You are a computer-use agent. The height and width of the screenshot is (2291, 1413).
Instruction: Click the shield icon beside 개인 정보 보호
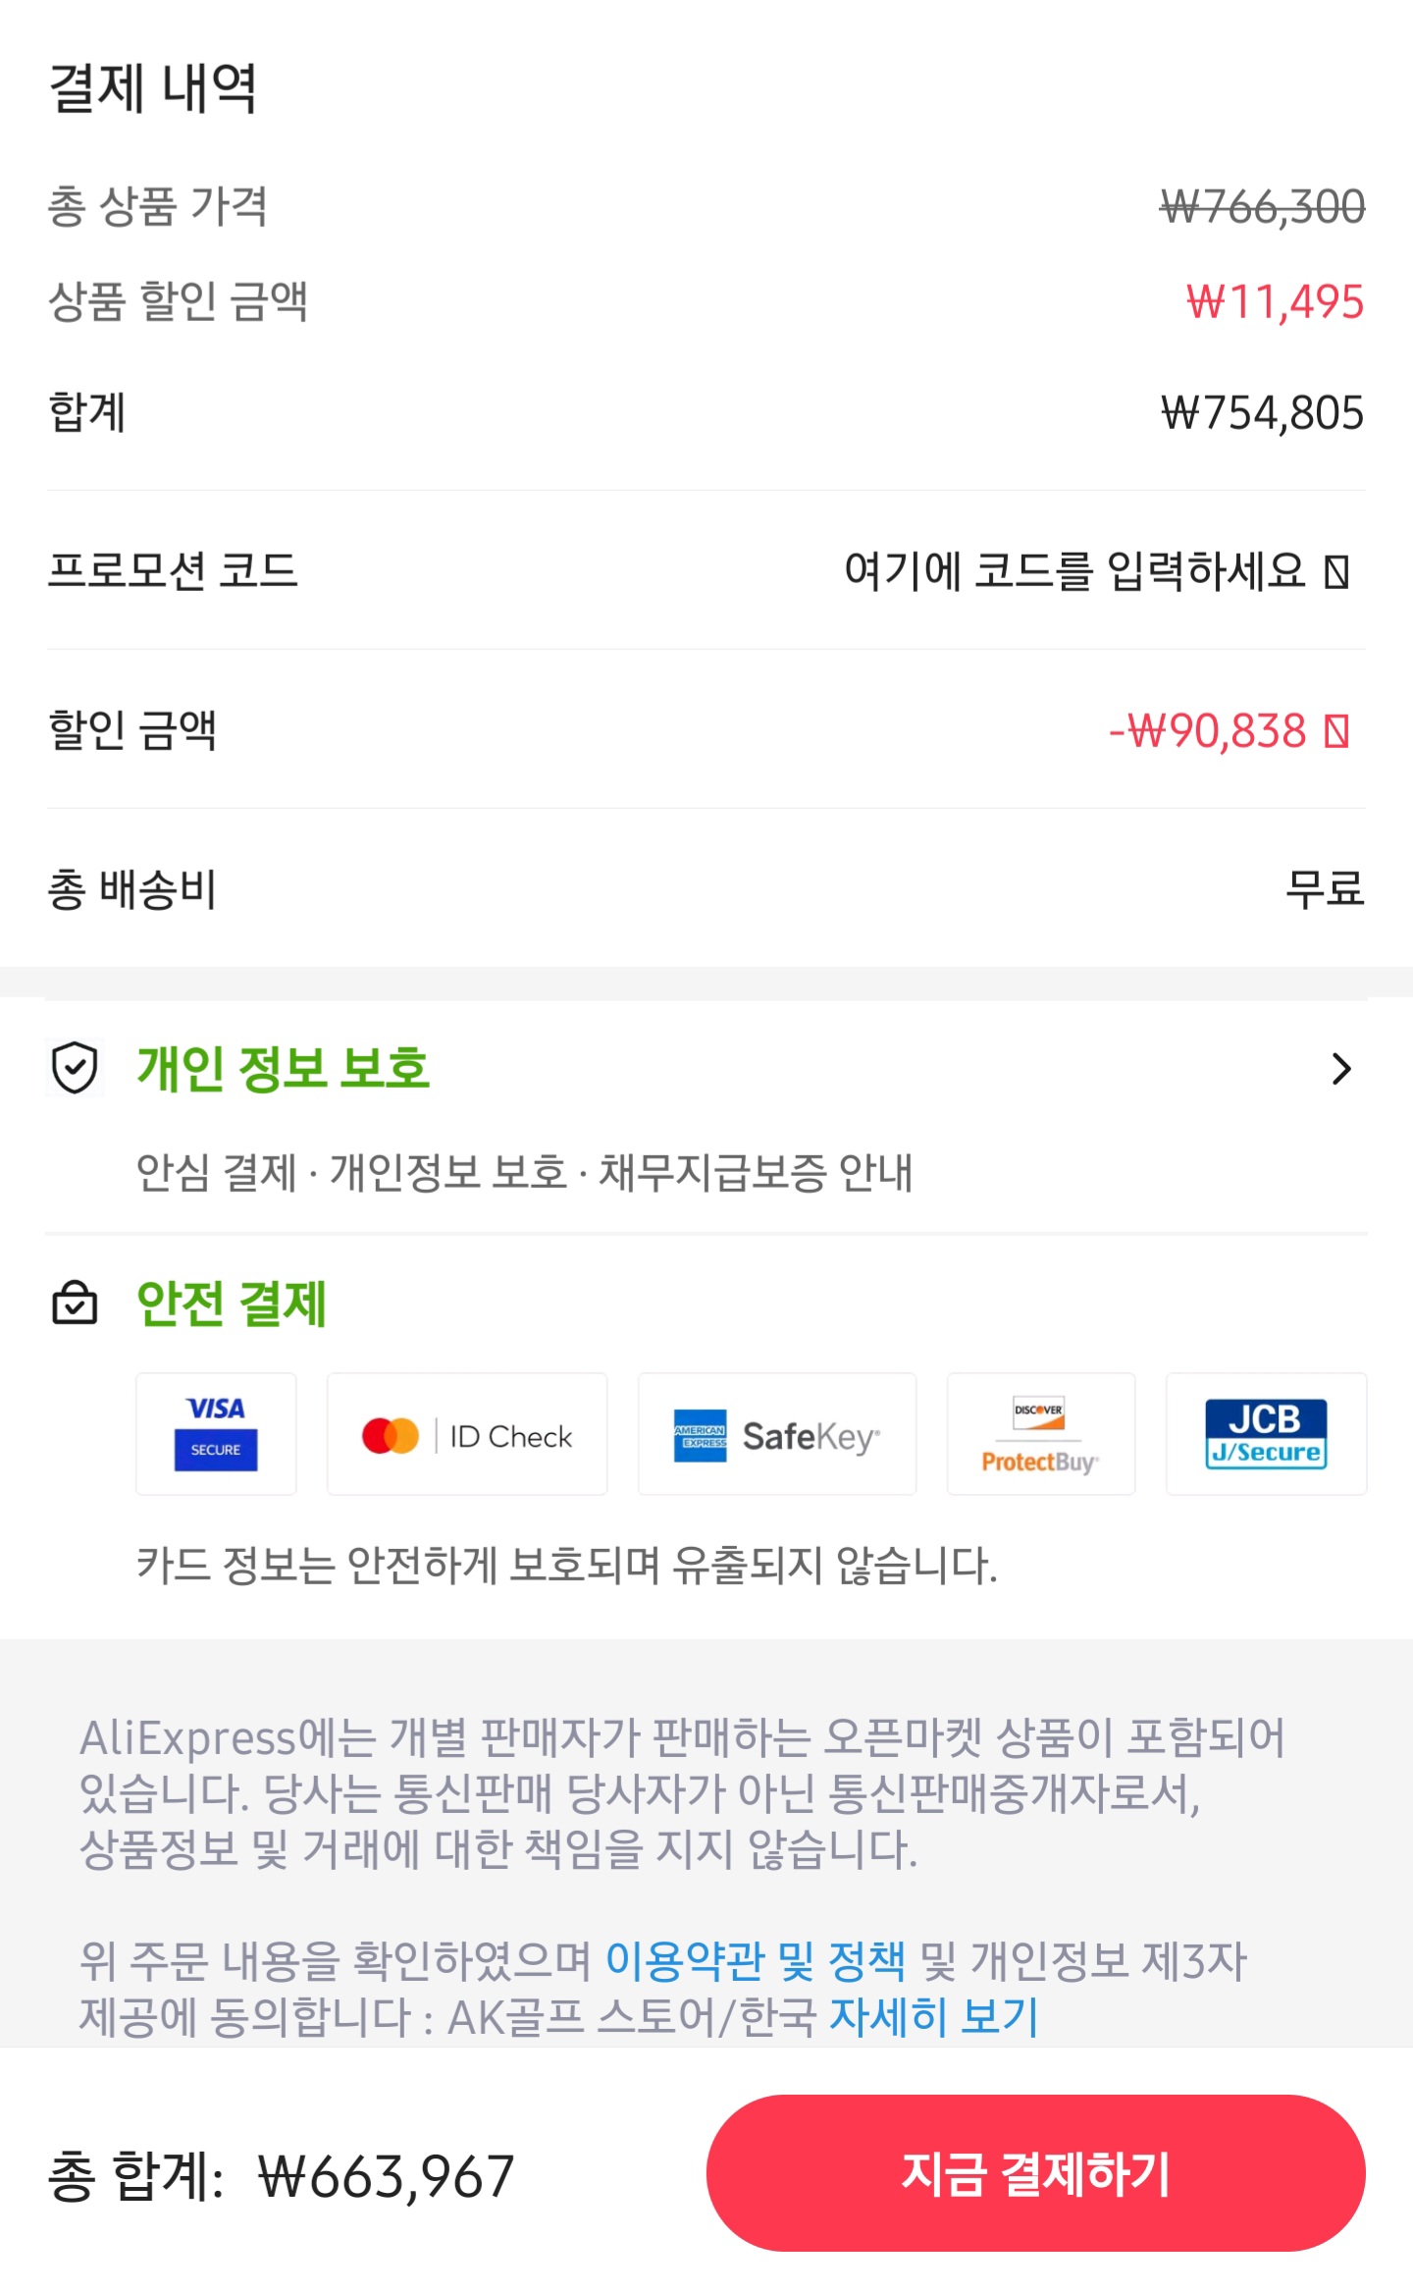click(75, 1068)
